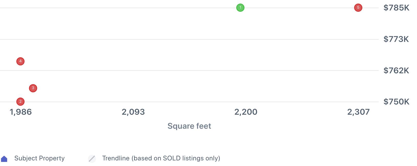Screen dimensions: 417x166
Task: Click the Subject Property house icon
Action: click(4, 159)
